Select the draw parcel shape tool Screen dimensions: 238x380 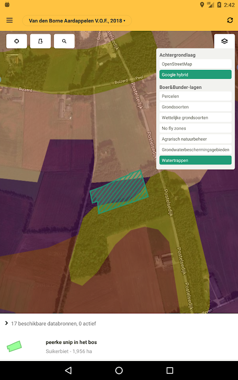[x=40, y=41]
